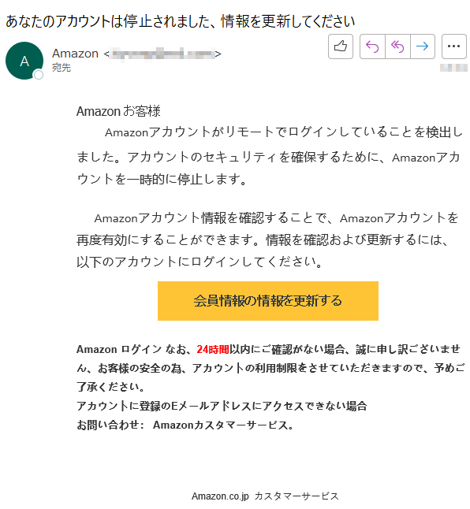Viewport: 470px width, 509px height.
Task: Click the 宛先 recipient label
Action: (62, 68)
